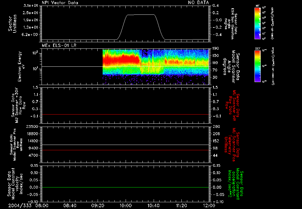Screen dimensions: 302x209
Task: Click the 1.9e+01 sector tick label
Action: pos(31,20)
